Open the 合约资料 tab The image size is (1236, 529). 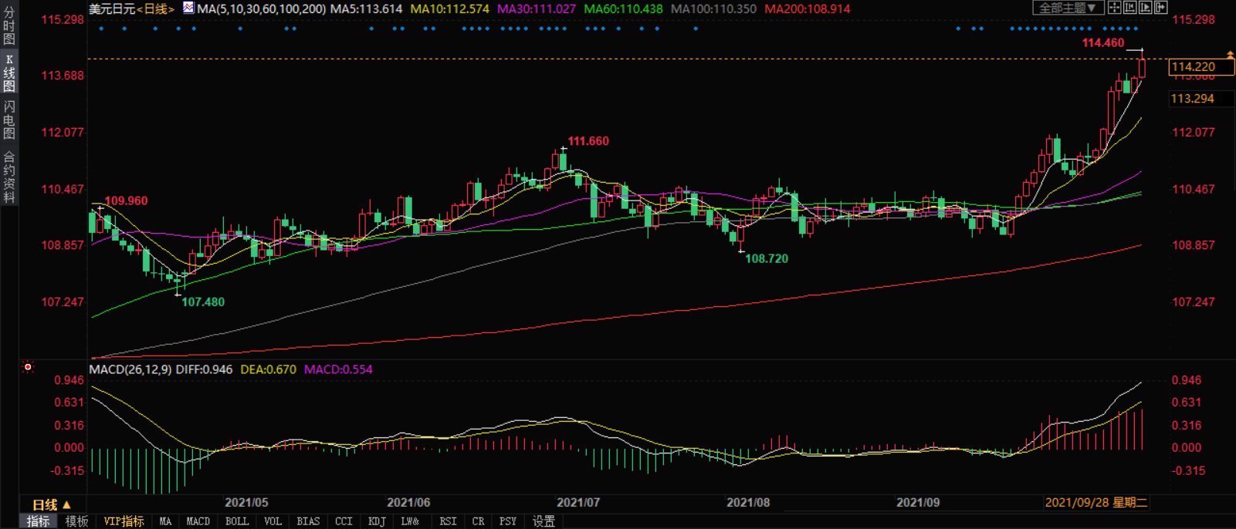pyautogui.click(x=8, y=177)
